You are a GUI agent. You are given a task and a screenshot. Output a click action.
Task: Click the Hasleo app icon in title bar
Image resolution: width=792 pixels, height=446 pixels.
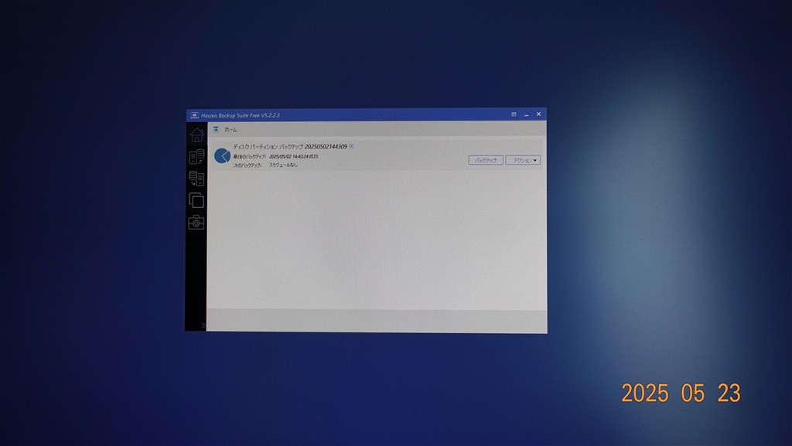coord(194,115)
